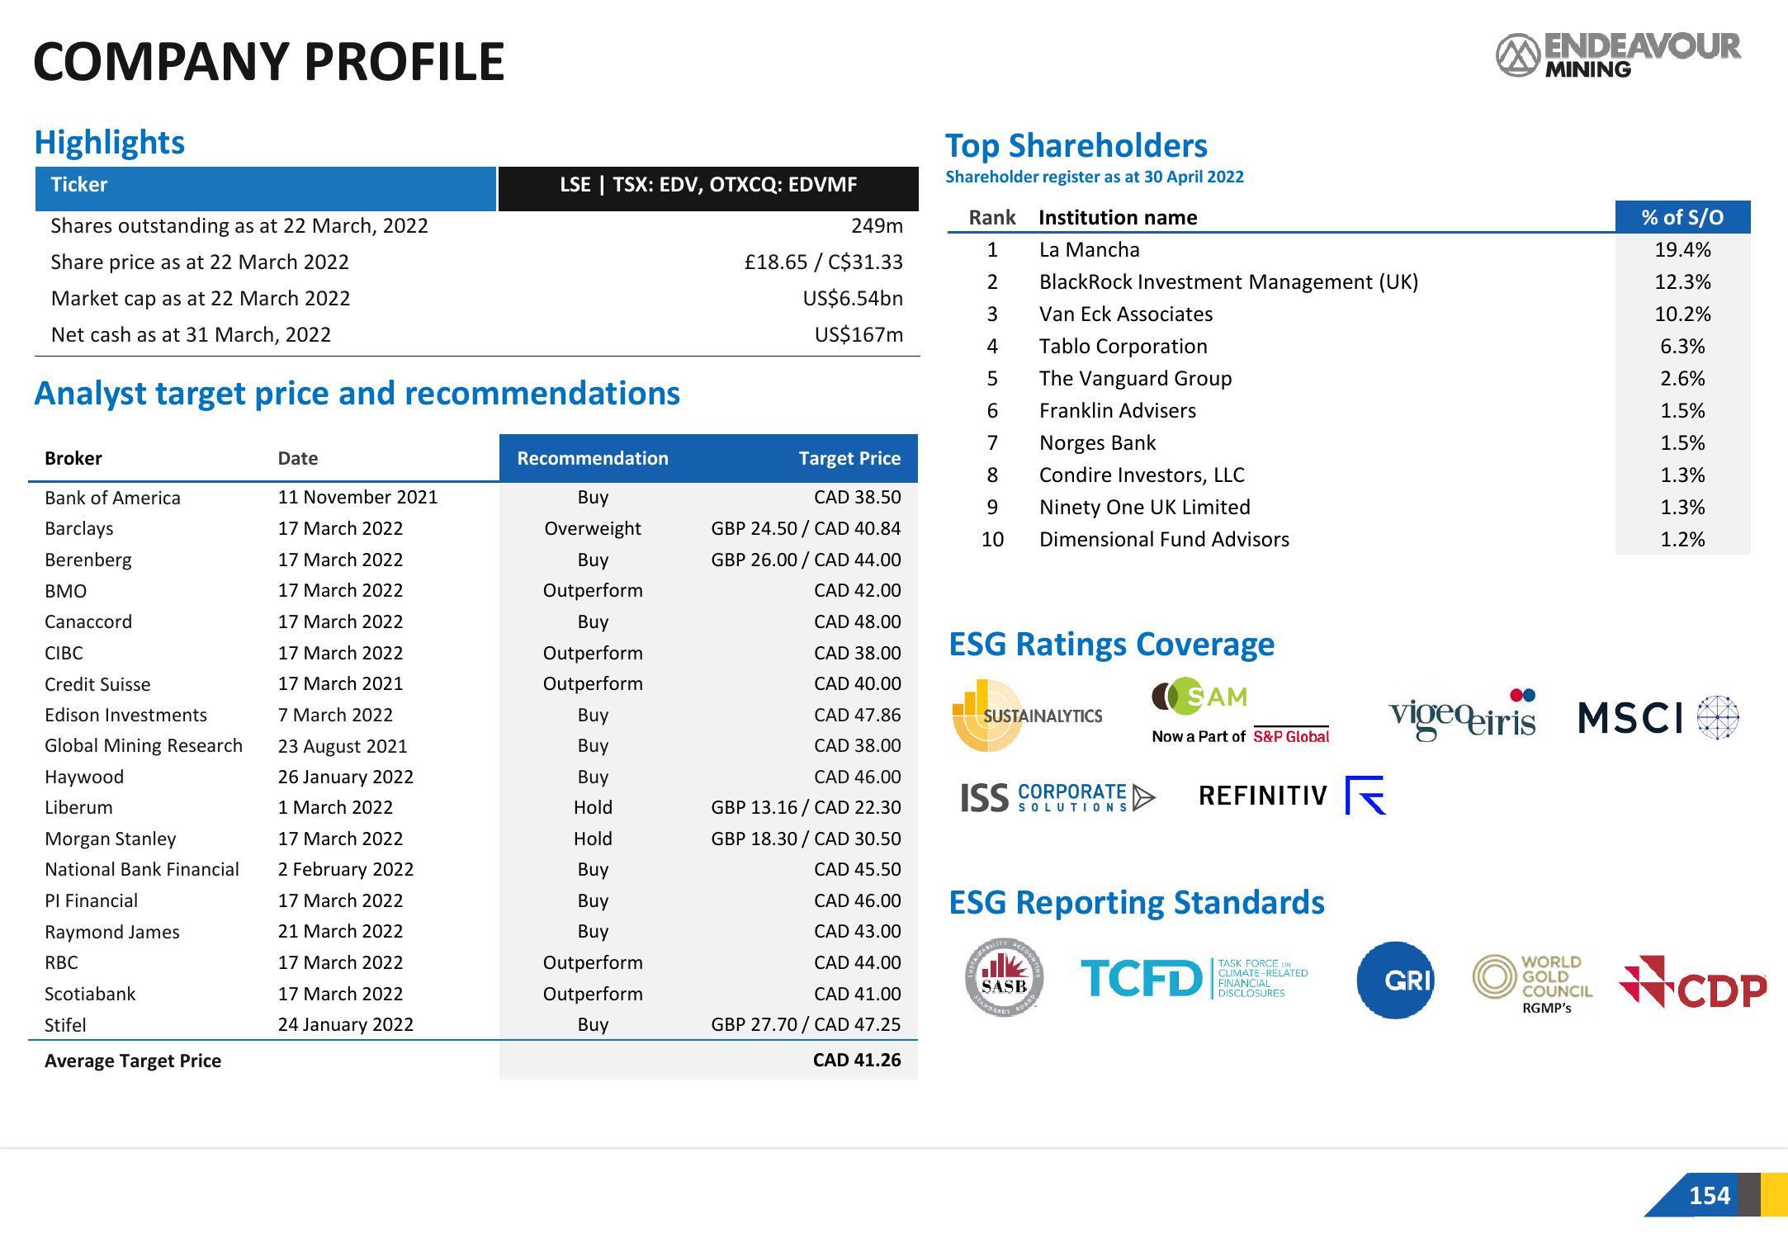
Task: Select the 'LSE | TSX: EDV, OTXCQ: EDVMF' cell
Action: [708, 188]
